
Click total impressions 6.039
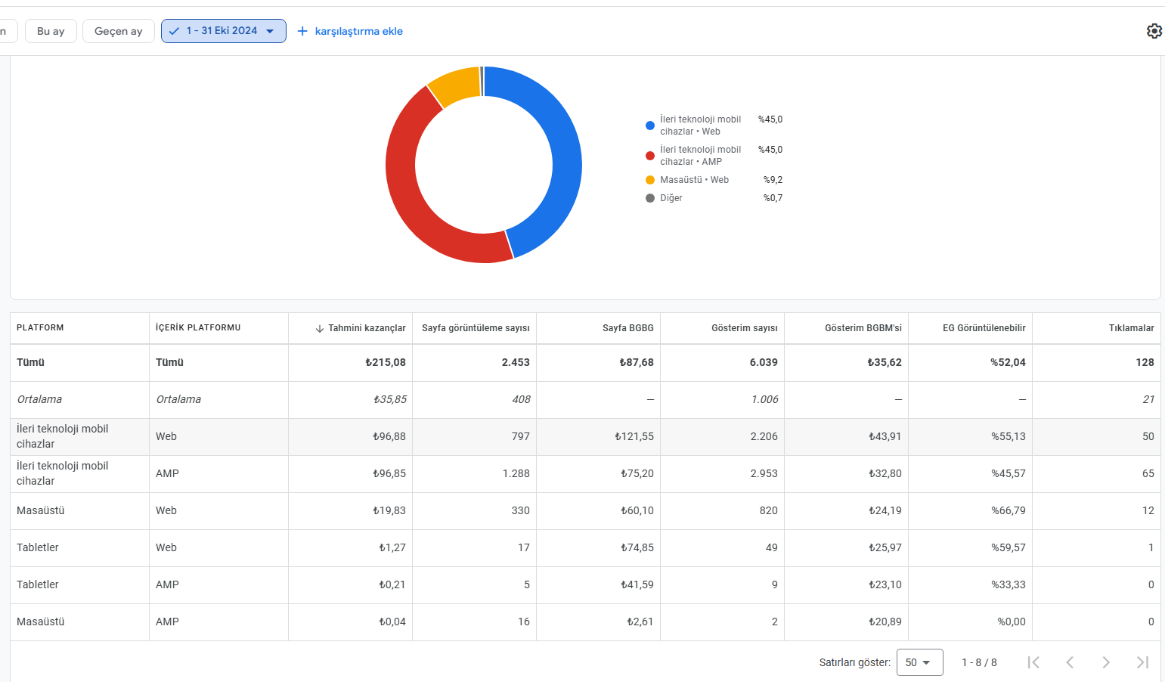(x=764, y=362)
